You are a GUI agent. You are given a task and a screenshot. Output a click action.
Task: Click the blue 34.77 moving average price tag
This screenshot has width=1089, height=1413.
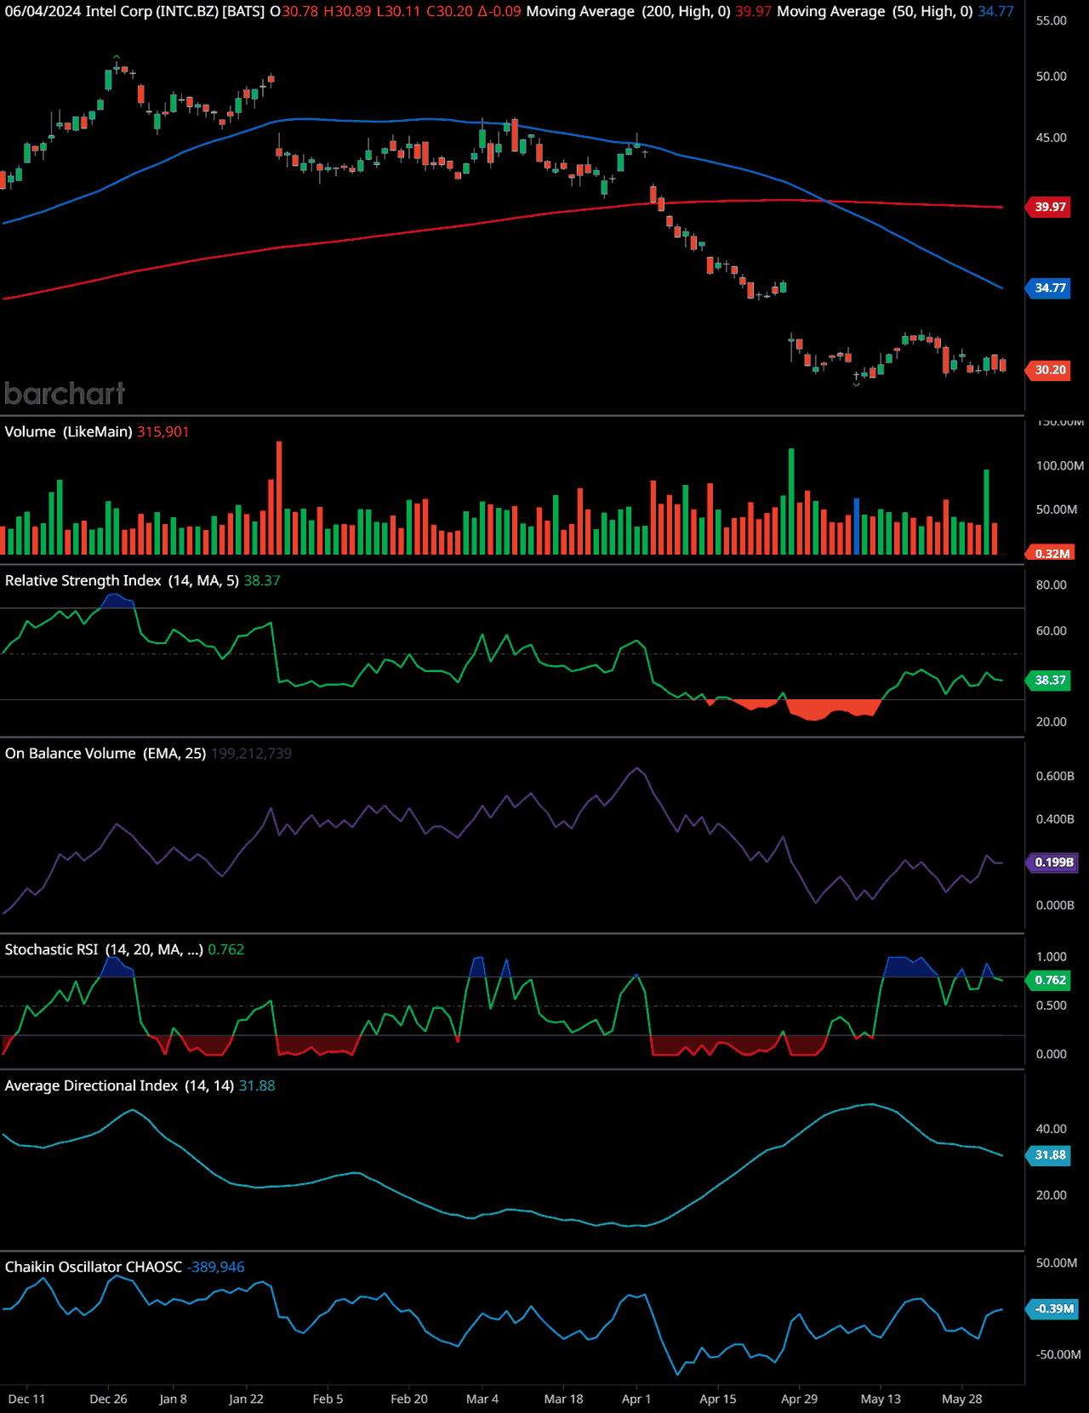(x=1050, y=288)
